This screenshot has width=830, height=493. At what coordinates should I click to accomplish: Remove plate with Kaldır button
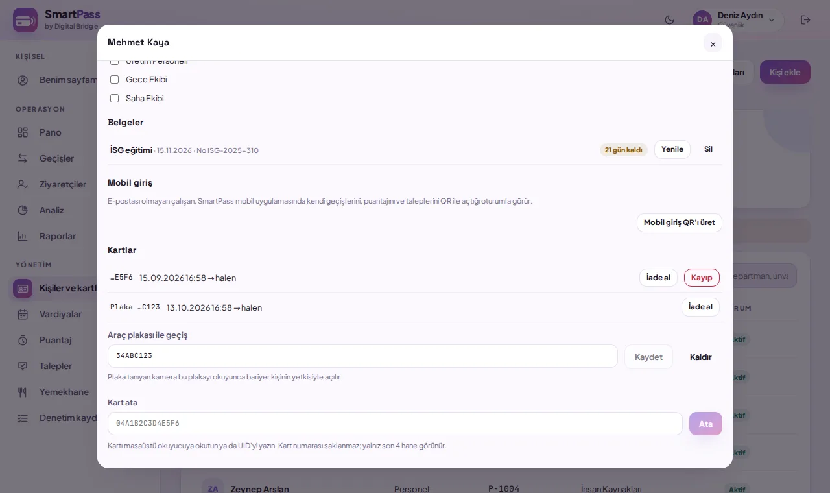[x=701, y=357]
